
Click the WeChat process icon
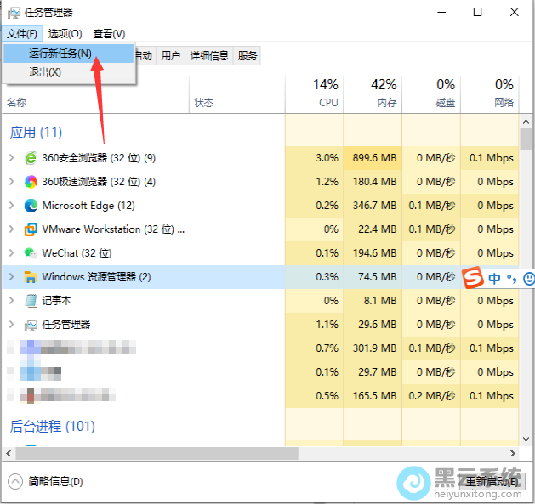click(31, 253)
